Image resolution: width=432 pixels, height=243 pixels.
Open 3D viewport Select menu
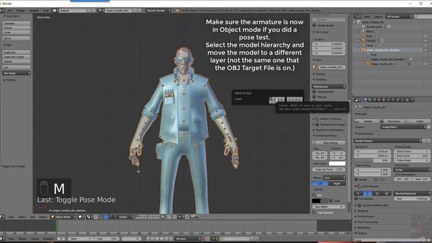[x=22, y=217]
